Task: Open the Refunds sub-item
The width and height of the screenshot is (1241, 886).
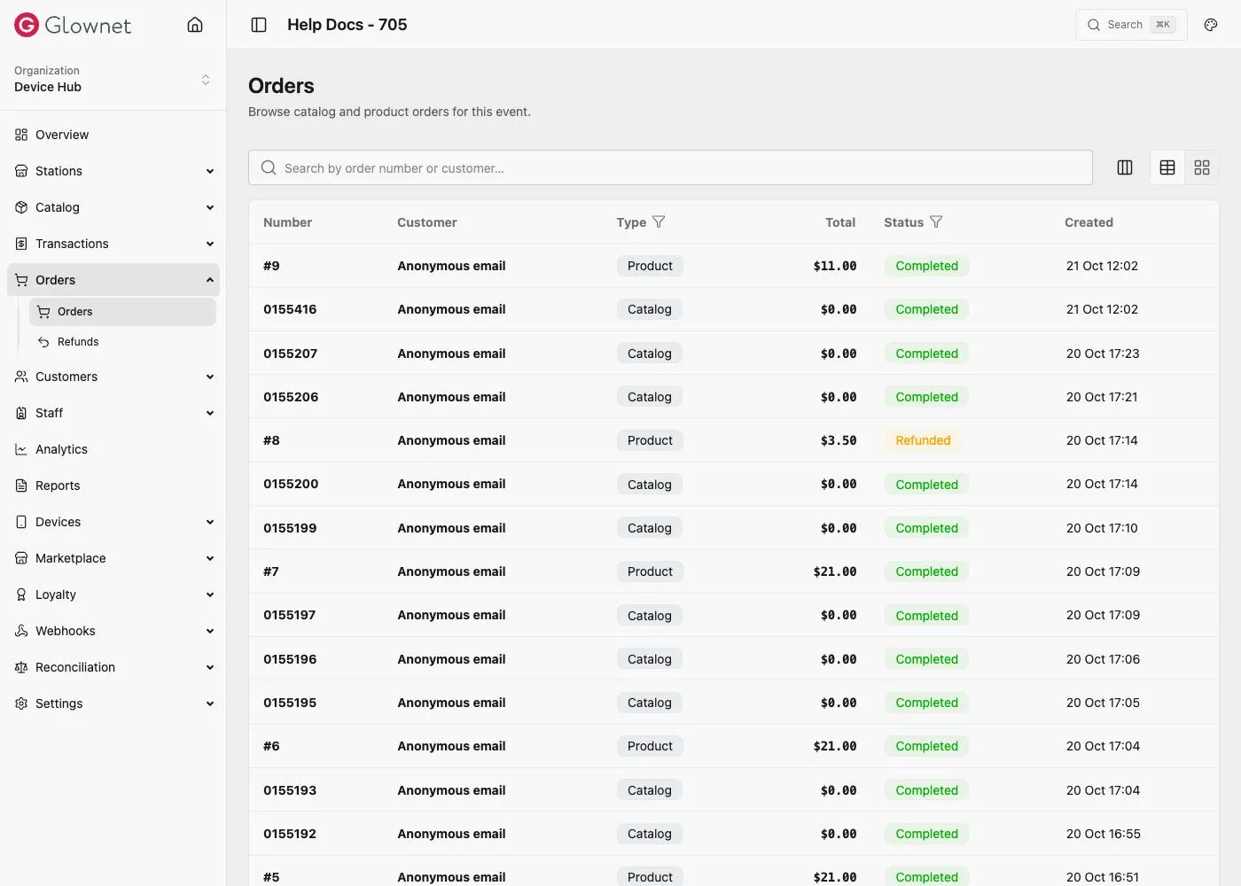Action: point(122,342)
